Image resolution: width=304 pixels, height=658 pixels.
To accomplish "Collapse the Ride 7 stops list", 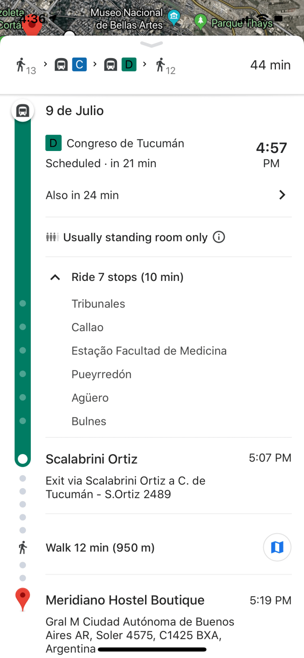I will tap(55, 277).
